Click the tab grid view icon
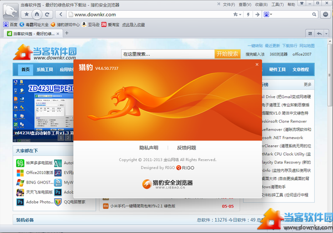Screen dimensions: 333x233 (310, 33)
